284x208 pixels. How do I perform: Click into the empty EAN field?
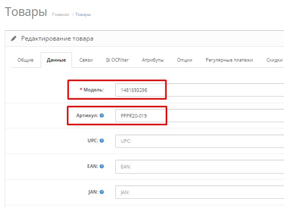200,166
